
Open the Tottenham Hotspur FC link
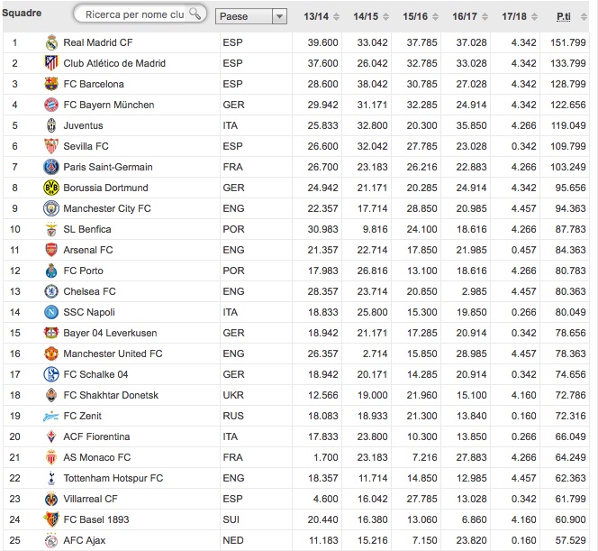tap(113, 478)
